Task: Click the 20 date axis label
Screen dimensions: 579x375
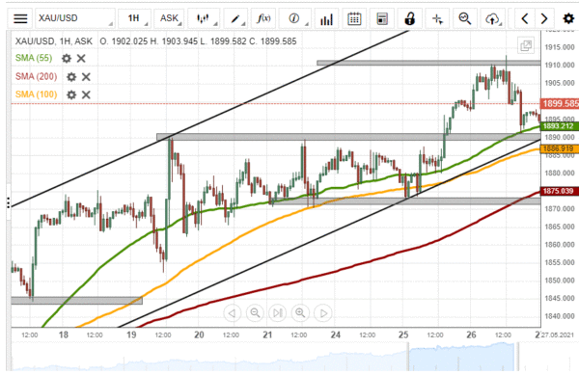Action: click(x=199, y=335)
